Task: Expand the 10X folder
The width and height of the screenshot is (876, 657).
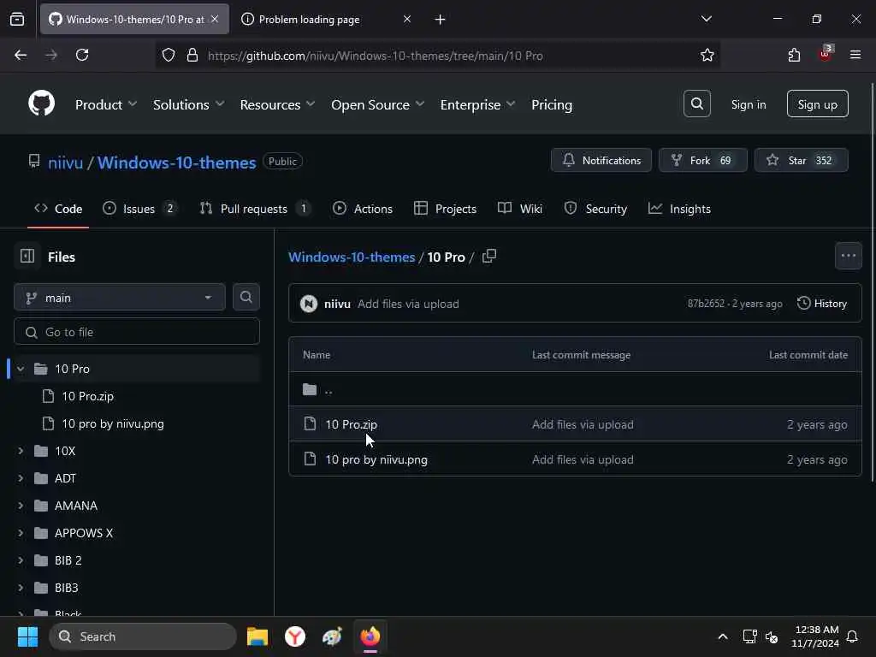Action: tap(21, 451)
